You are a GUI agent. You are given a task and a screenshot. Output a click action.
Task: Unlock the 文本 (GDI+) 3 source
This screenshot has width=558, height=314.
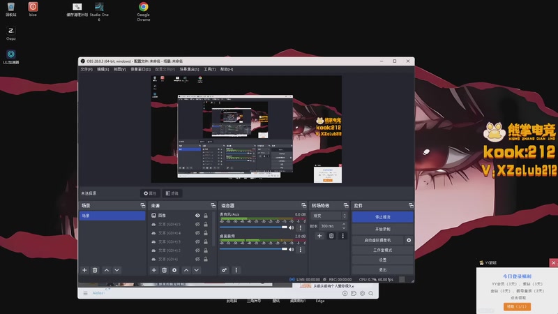click(x=206, y=241)
